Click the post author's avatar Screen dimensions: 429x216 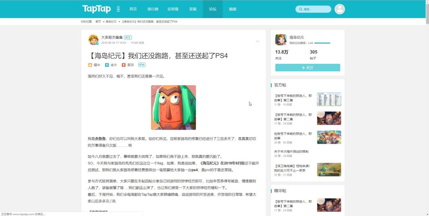[93, 40]
